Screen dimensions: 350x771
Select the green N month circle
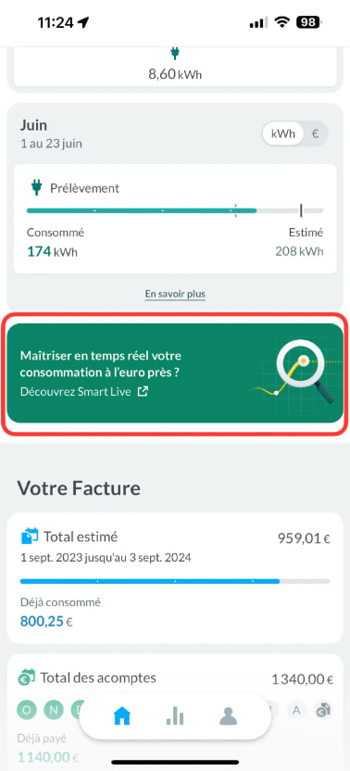[53, 710]
